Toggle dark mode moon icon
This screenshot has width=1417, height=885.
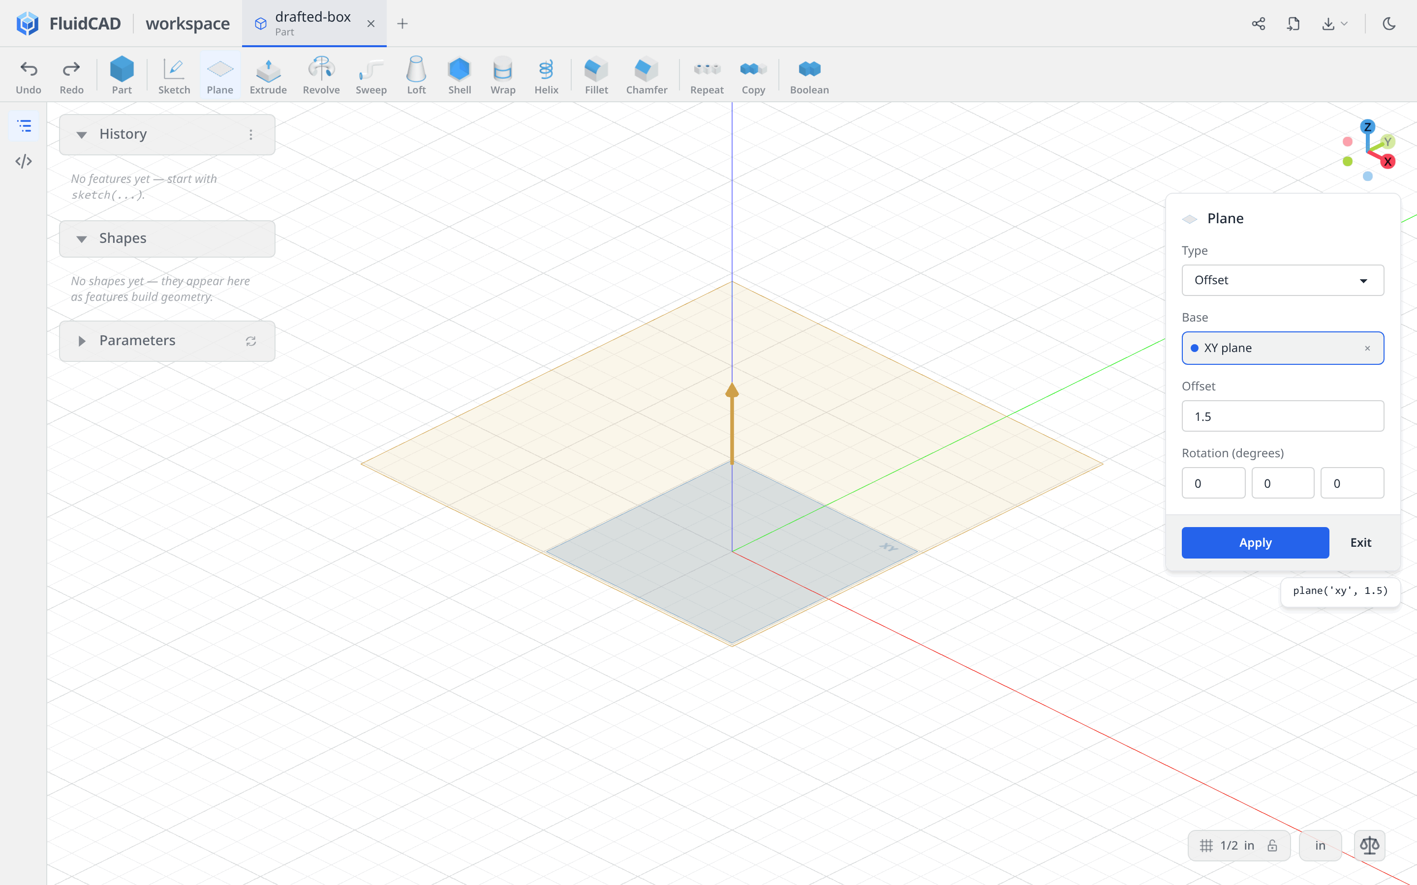(x=1389, y=24)
